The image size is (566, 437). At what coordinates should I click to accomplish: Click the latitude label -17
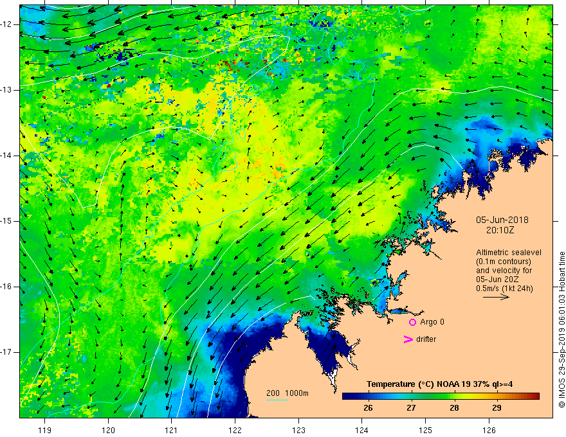[x=7, y=352]
